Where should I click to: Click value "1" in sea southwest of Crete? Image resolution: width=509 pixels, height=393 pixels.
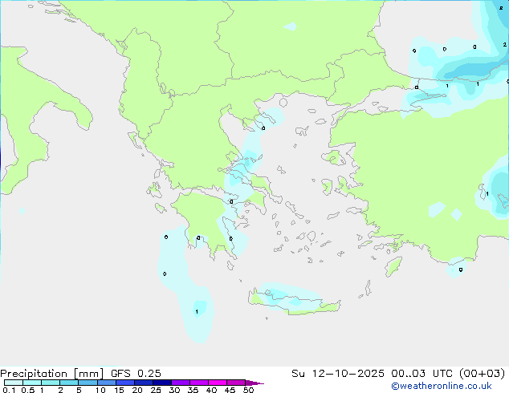tap(197, 312)
